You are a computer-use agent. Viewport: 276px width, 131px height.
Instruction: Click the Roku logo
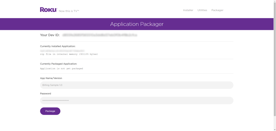pyautogui.click(x=49, y=10)
